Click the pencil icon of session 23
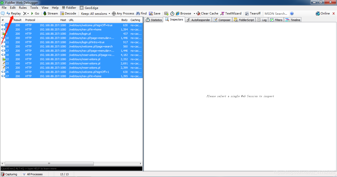This screenshot has width=337, height=177. [x=3, y=63]
